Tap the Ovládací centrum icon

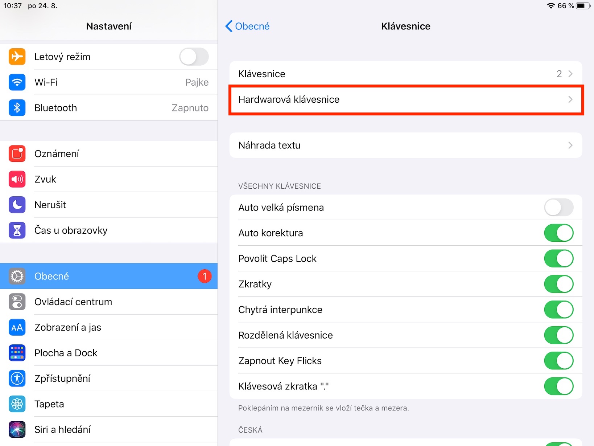click(17, 302)
